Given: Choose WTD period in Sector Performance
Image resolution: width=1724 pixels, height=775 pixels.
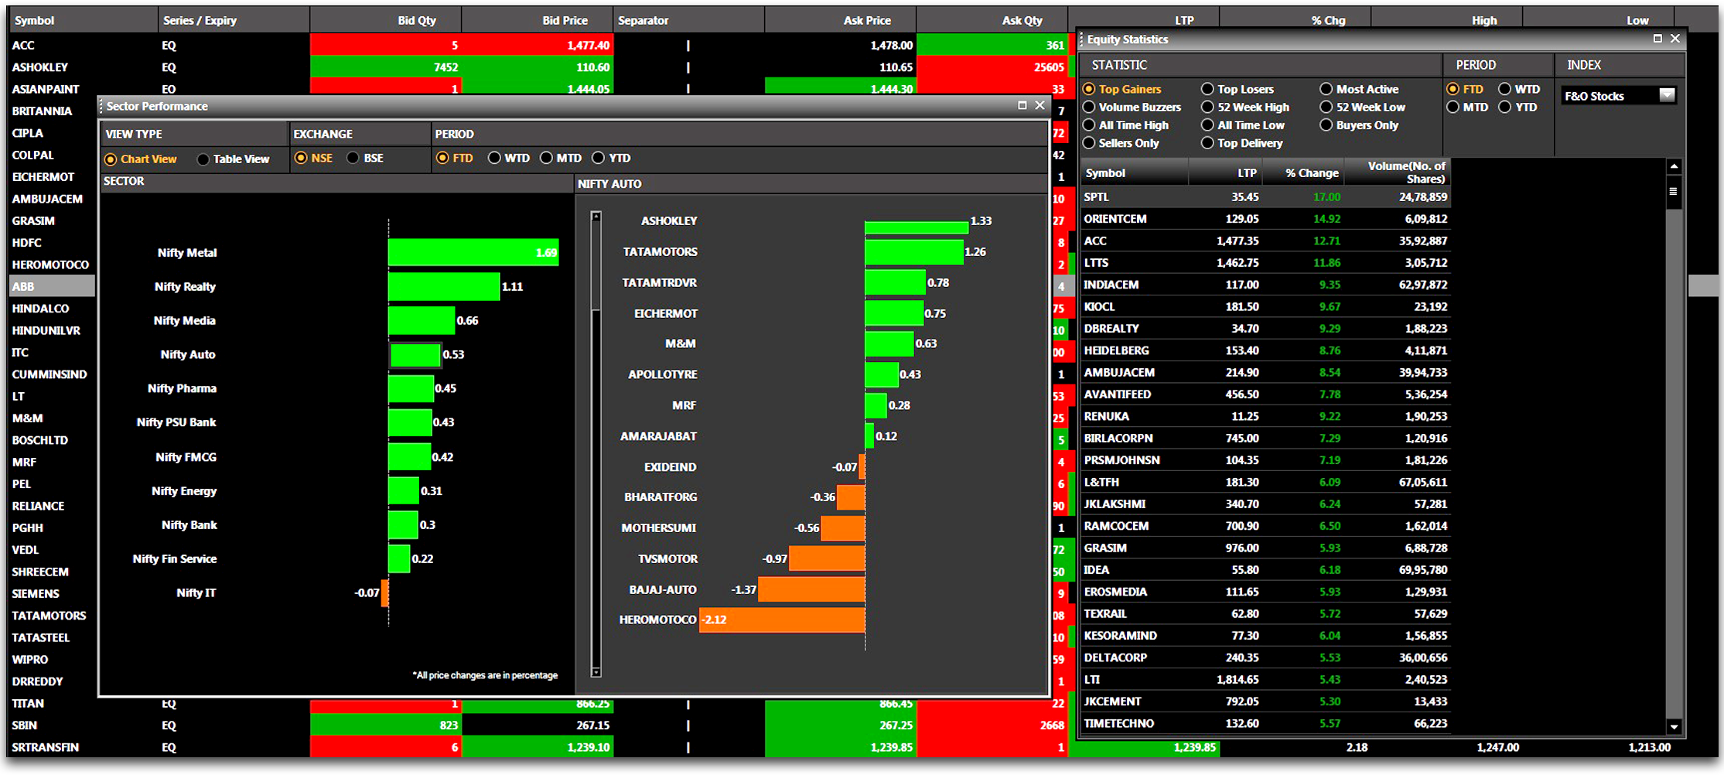Looking at the screenshot, I should point(509,158).
